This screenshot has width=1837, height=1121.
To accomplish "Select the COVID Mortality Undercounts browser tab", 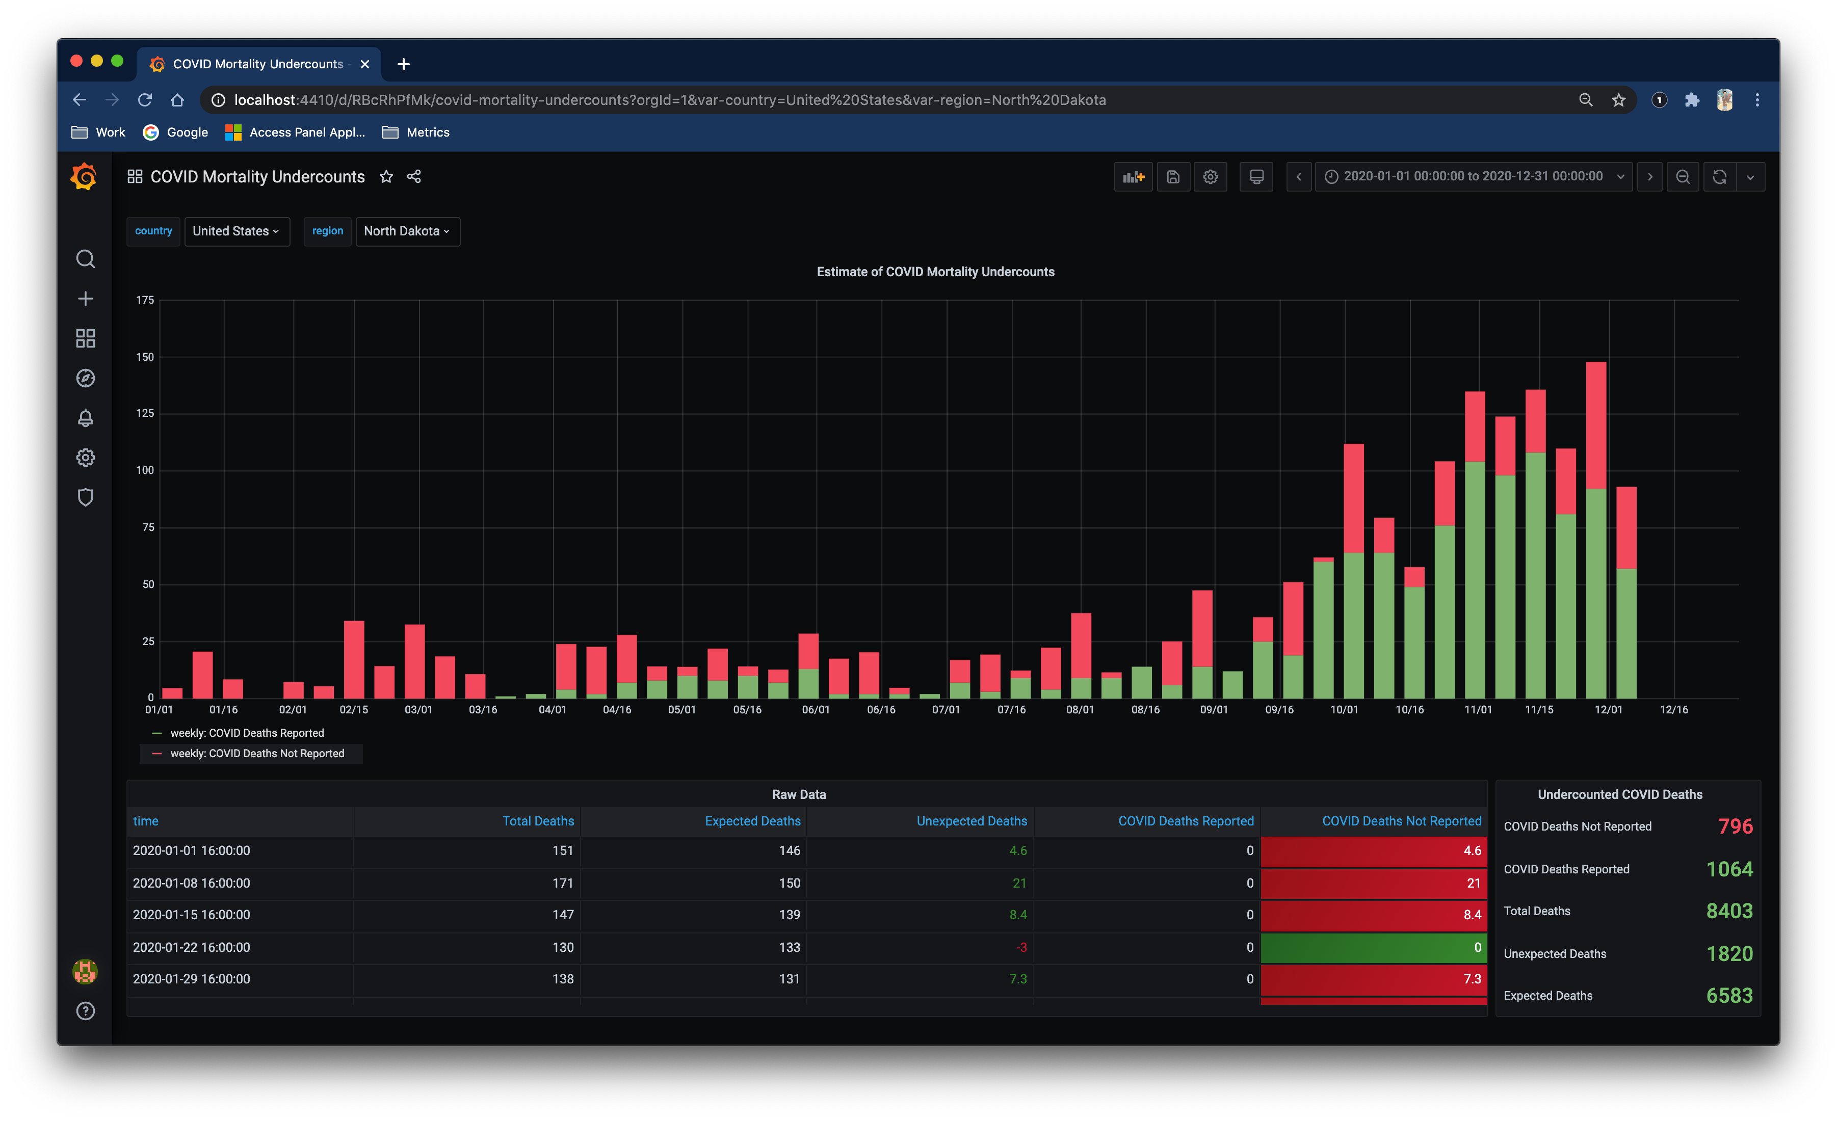I will (x=258, y=64).
